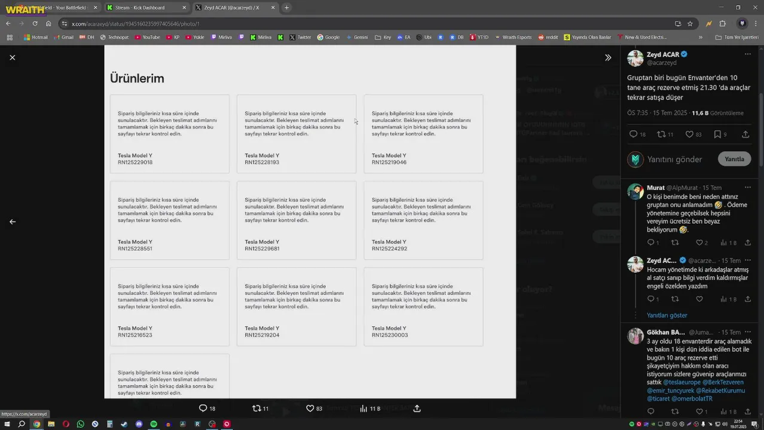Click the browser home button
764x430 pixels.
(48, 23)
